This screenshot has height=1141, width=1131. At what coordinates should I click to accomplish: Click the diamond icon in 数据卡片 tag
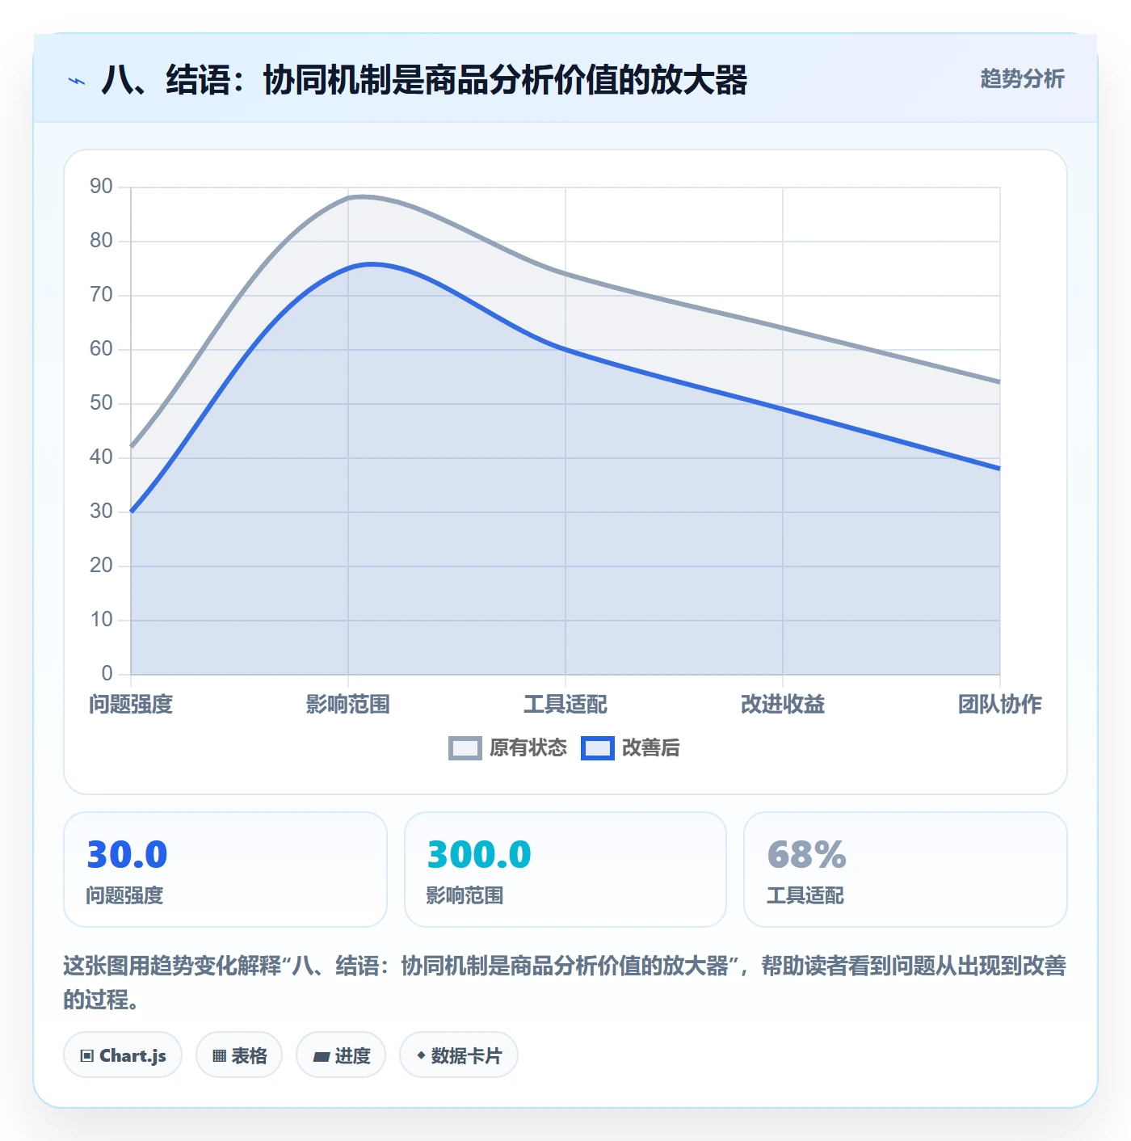click(x=421, y=1055)
